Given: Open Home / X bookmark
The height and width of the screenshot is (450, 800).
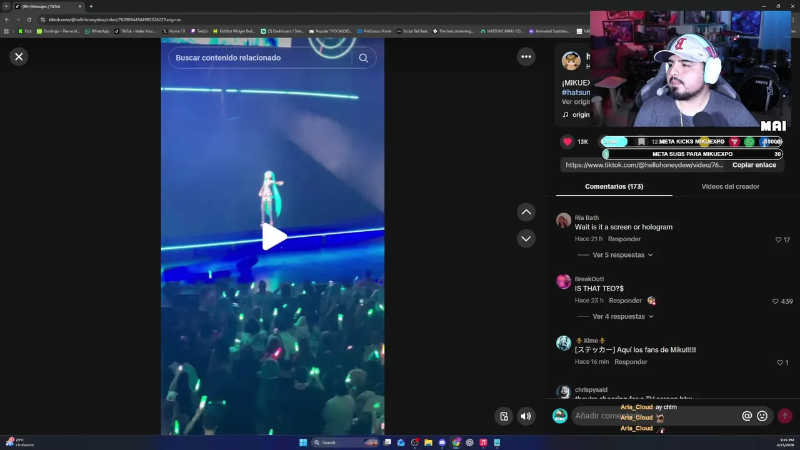Looking at the screenshot, I should point(174,31).
